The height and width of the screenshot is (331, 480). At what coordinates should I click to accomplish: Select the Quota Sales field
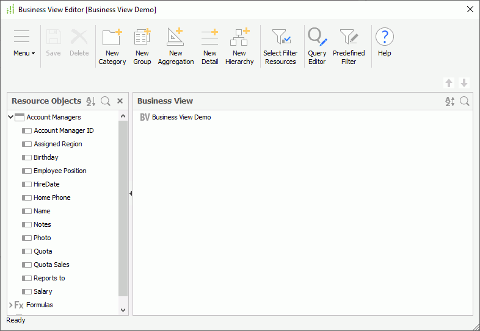tap(51, 265)
